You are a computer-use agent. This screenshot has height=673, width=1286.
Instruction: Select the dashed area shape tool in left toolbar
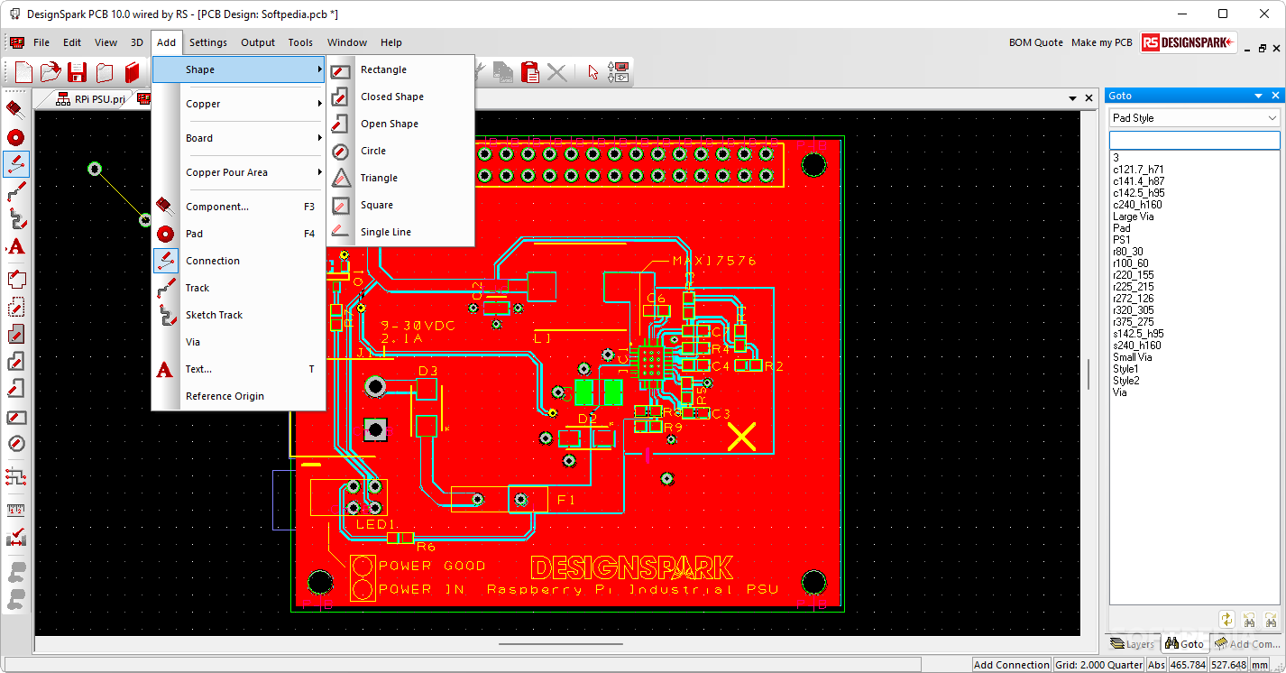[x=15, y=307]
